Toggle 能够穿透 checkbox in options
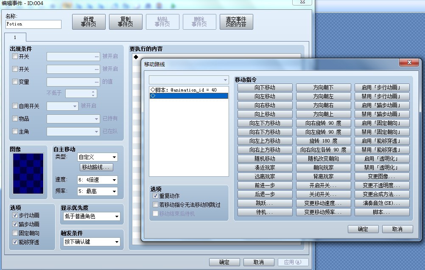 [15, 242]
